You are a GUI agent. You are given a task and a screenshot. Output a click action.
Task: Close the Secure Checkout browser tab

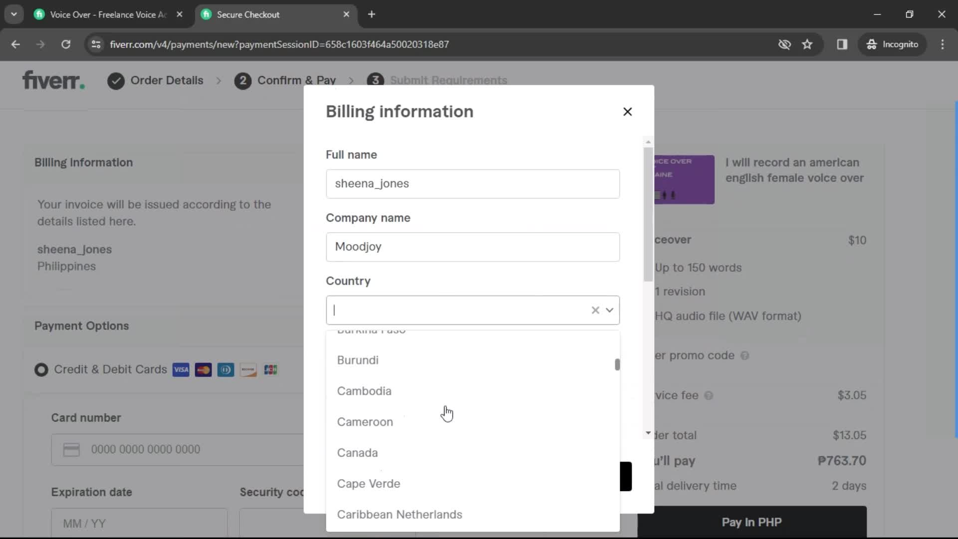click(346, 14)
